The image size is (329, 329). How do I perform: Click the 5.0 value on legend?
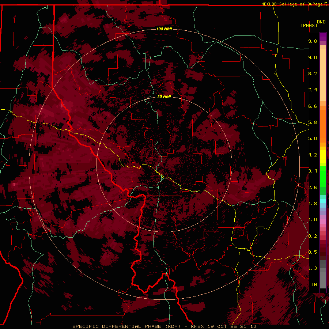tap(313, 139)
